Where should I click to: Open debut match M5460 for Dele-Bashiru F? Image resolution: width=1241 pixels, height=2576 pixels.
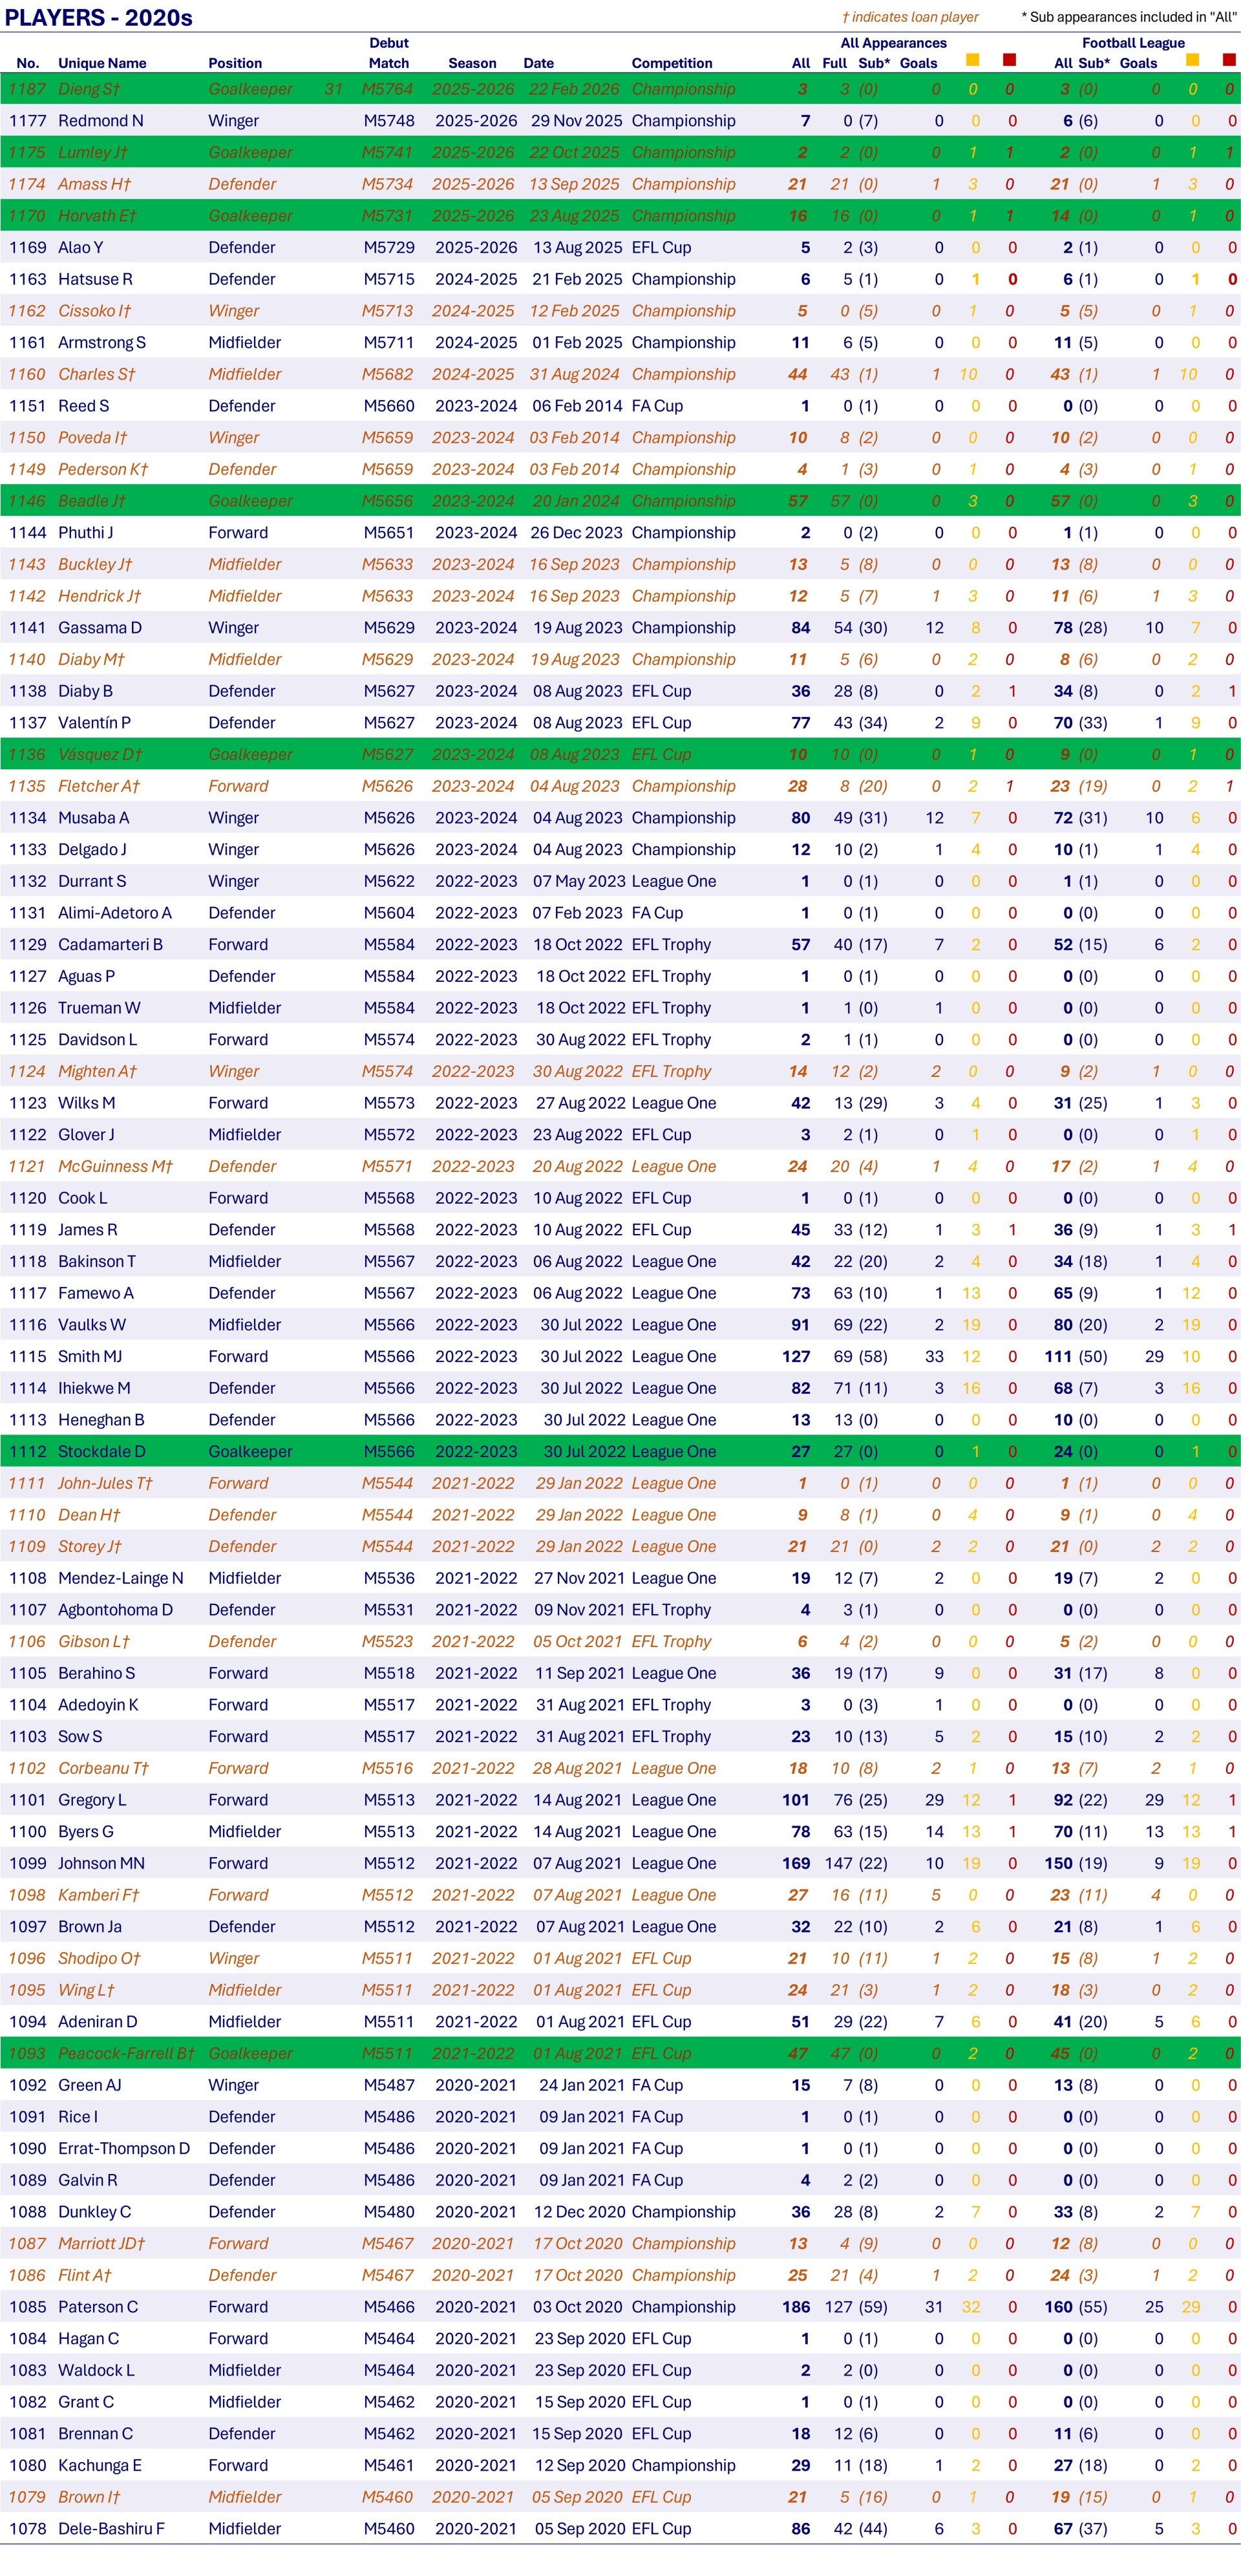[x=388, y=2529]
